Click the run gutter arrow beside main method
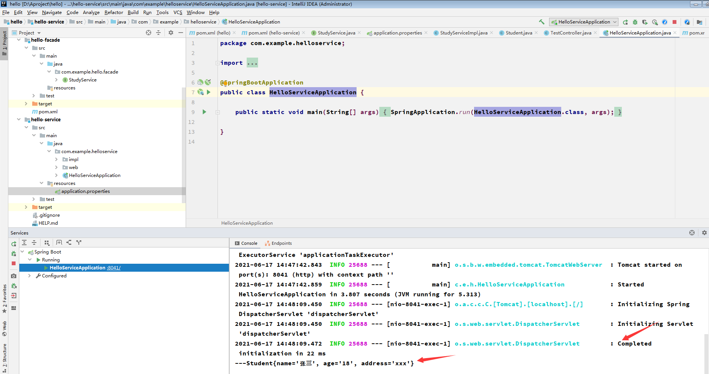 click(x=204, y=112)
